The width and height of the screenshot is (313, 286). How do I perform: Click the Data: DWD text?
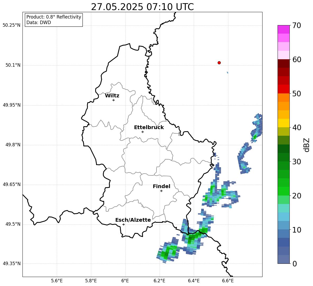(x=39, y=22)
